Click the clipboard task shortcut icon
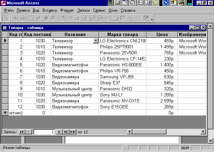Viewport: 214px width, 152px height. click(133, 3)
